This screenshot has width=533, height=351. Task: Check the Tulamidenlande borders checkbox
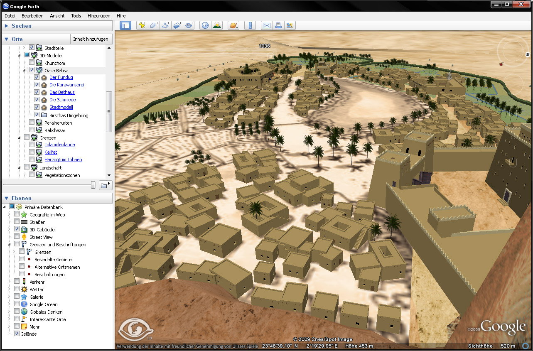point(32,145)
